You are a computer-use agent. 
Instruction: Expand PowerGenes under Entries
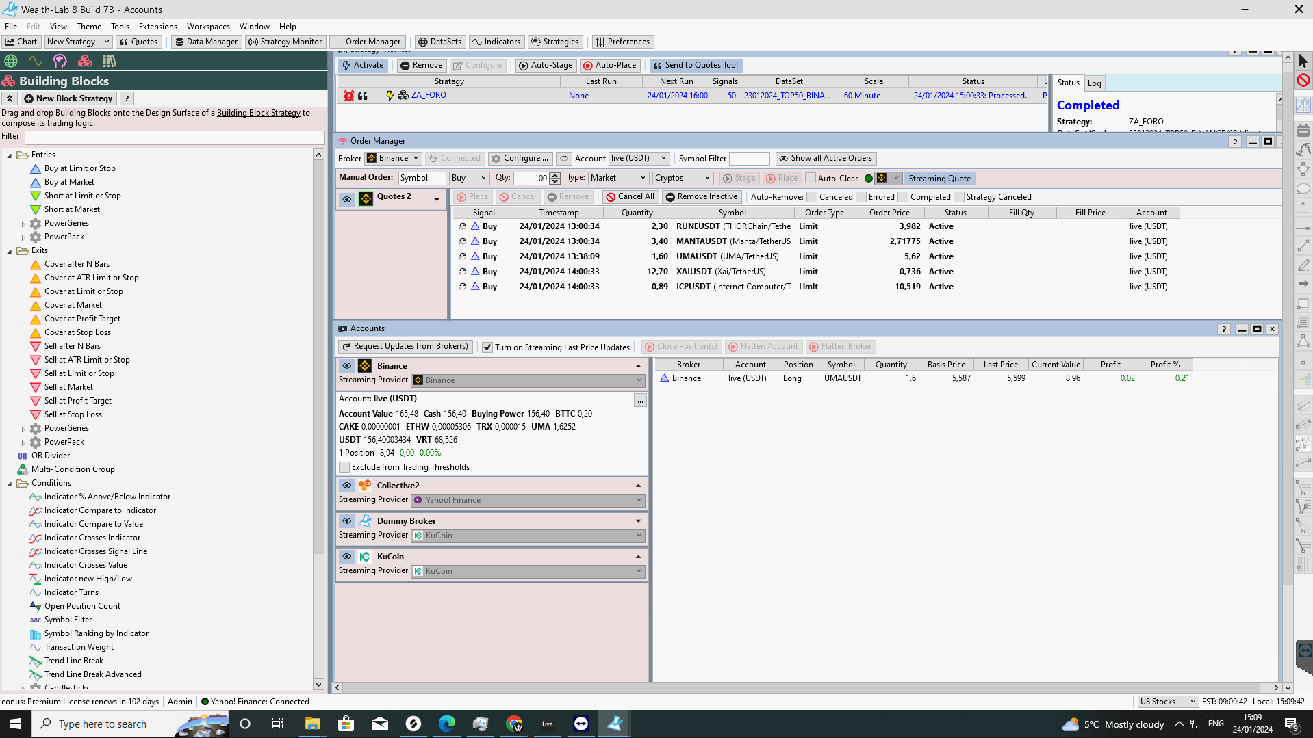[x=23, y=224]
